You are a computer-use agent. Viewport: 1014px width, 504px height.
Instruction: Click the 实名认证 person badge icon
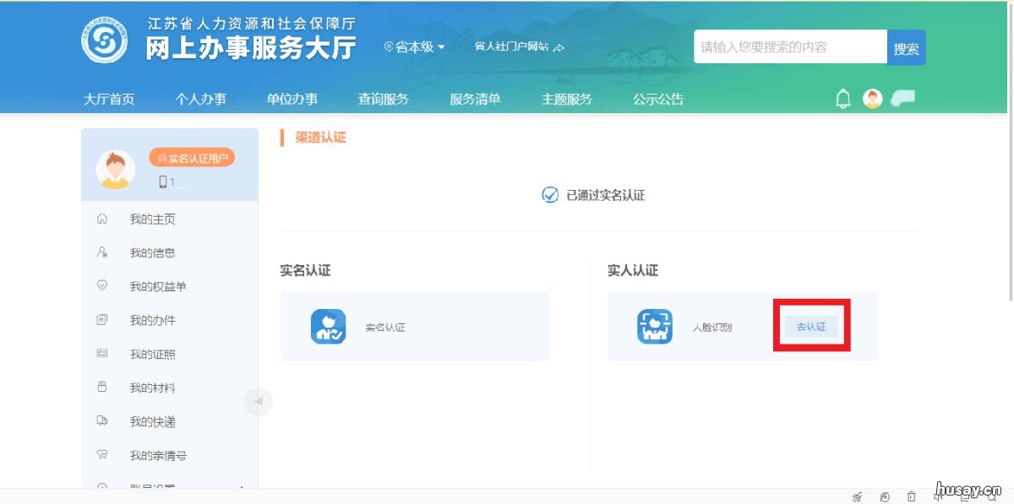pos(329,327)
